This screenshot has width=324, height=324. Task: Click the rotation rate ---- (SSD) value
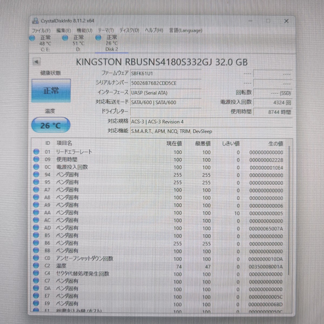[273, 93]
